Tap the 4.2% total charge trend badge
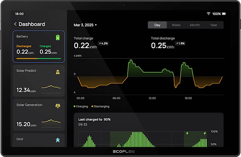Image resolution: width=241 pixels, height=157 pixels. pos(103,44)
